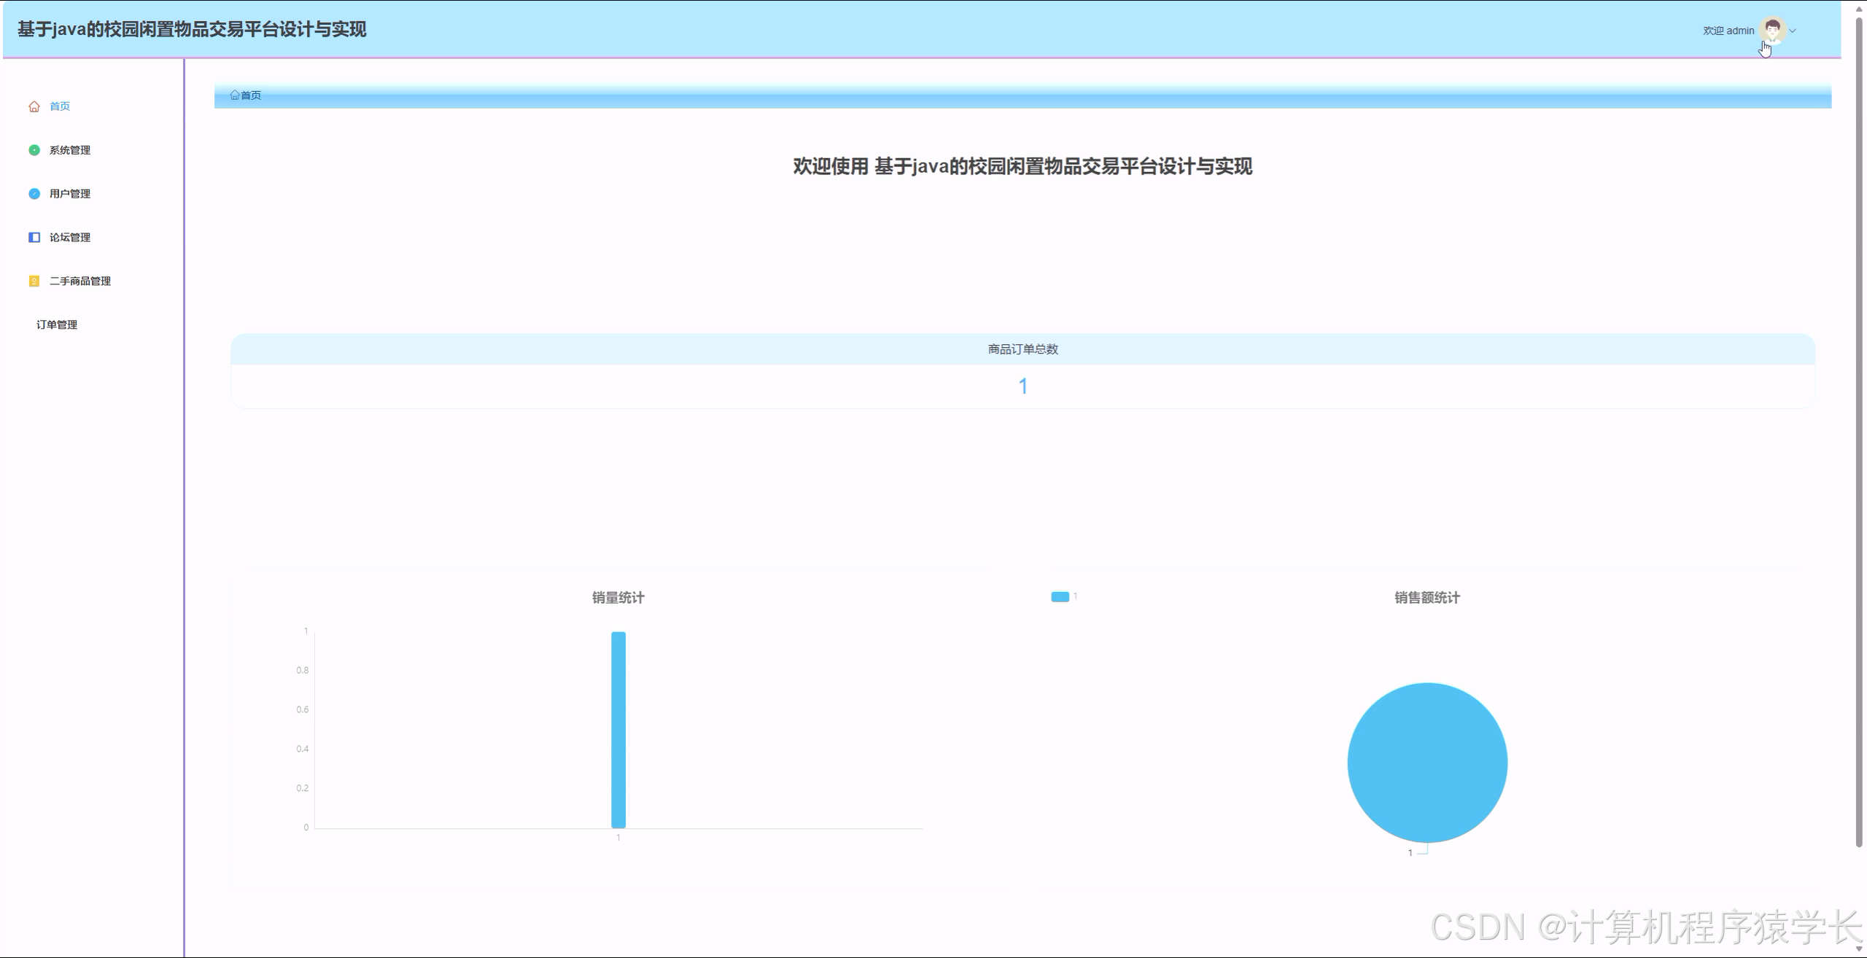Viewport: 1867px width, 958px height.
Task: Click the blue 用户管理 circle icon
Action: click(34, 193)
